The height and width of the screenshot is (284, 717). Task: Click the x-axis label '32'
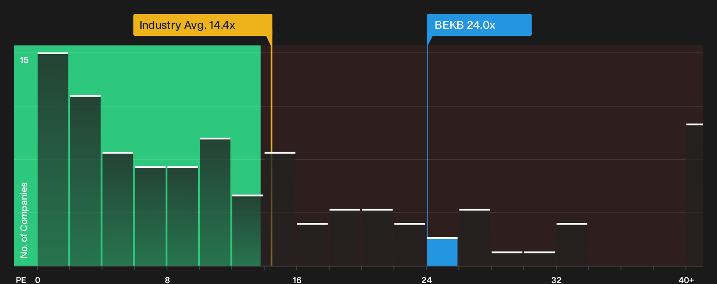556,280
